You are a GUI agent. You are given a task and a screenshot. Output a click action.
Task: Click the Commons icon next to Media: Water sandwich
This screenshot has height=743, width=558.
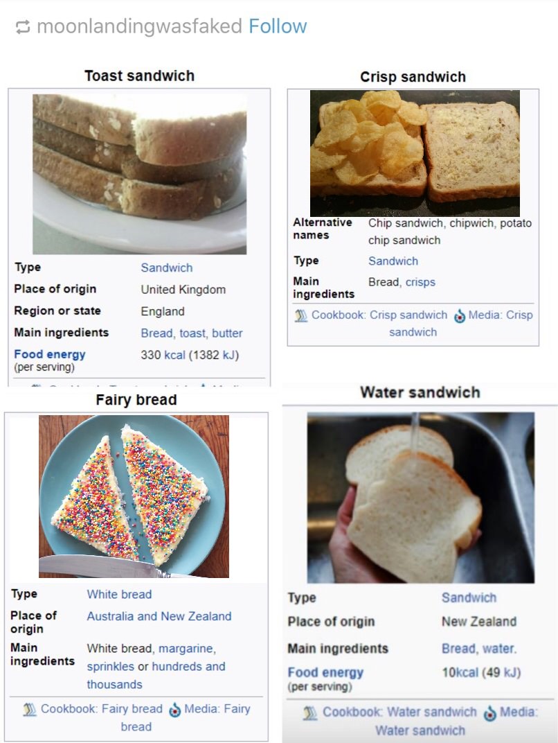coord(490,713)
